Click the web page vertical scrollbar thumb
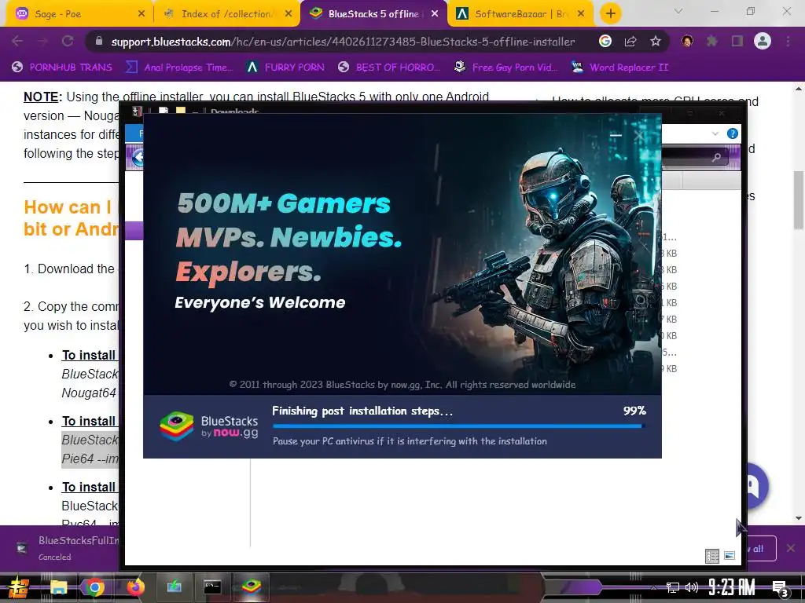Viewport: 805px width, 603px height. coord(799,200)
